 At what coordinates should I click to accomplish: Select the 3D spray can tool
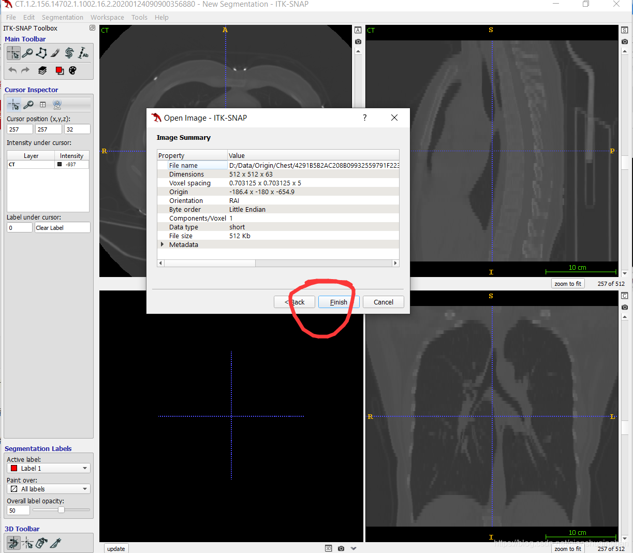[42, 543]
